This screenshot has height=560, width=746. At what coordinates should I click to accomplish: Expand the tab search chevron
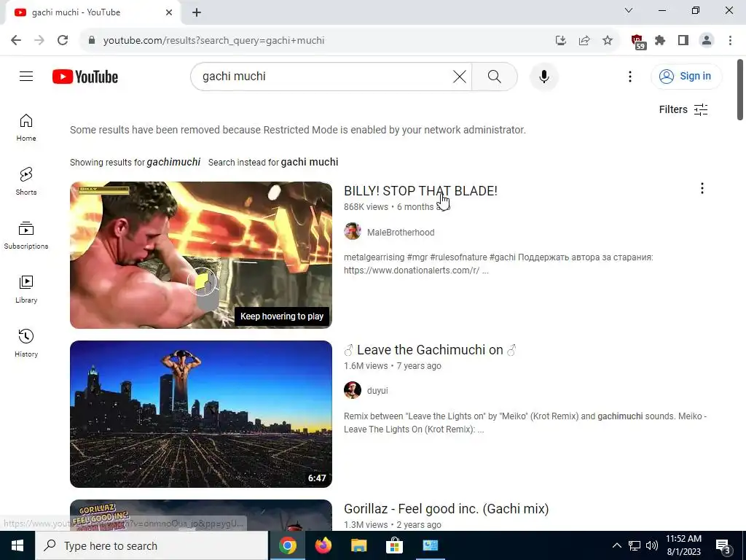click(629, 10)
